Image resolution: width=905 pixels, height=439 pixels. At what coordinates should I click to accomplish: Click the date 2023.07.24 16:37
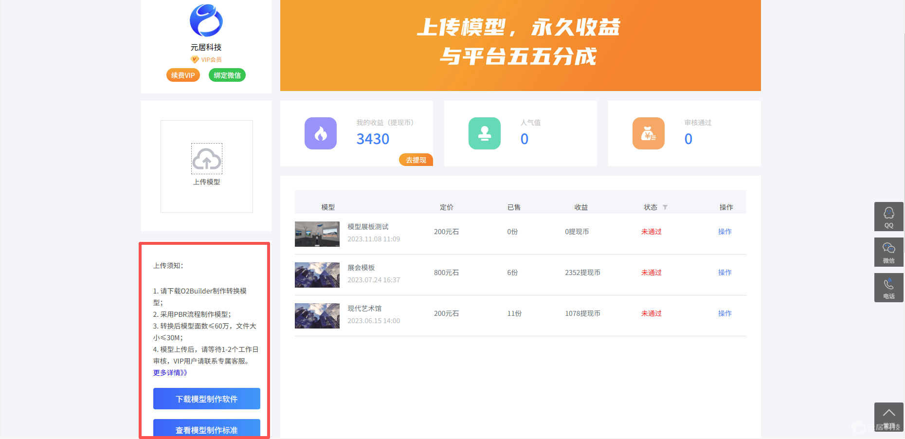(x=374, y=280)
